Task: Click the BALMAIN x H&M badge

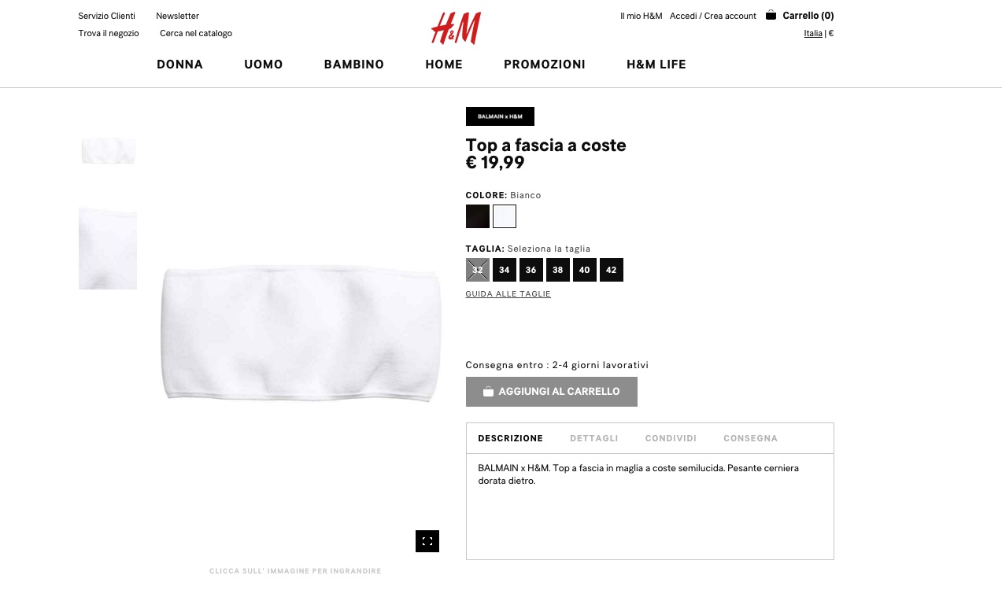Action: pyautogui.click(x=500, y=116)
